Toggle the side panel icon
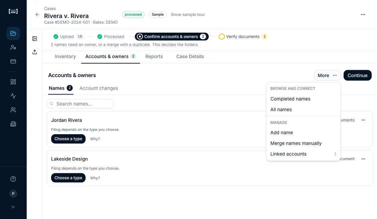This screenshot has width=377, height=219. (35, 39)
